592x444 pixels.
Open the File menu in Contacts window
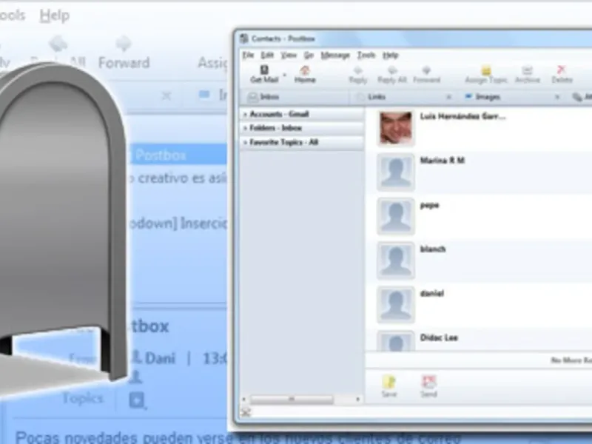pyautogui.click(x=248, y=55)
